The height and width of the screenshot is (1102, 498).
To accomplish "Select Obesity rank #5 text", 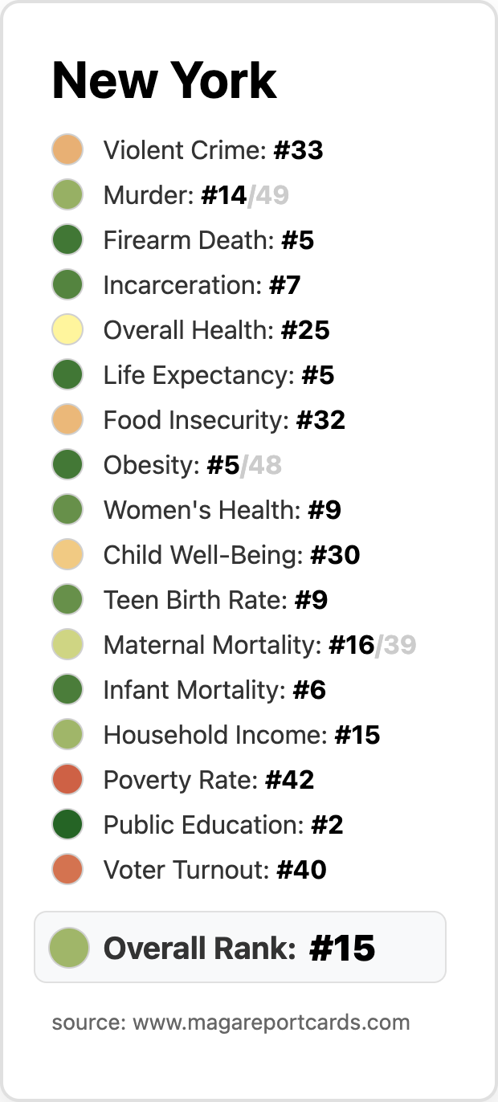I will tap(223, 465).
